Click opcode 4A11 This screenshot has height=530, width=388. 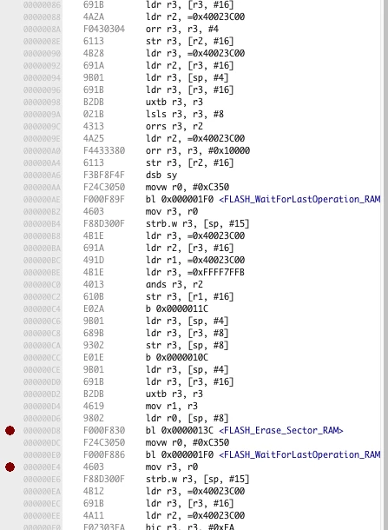coord(94,515)
